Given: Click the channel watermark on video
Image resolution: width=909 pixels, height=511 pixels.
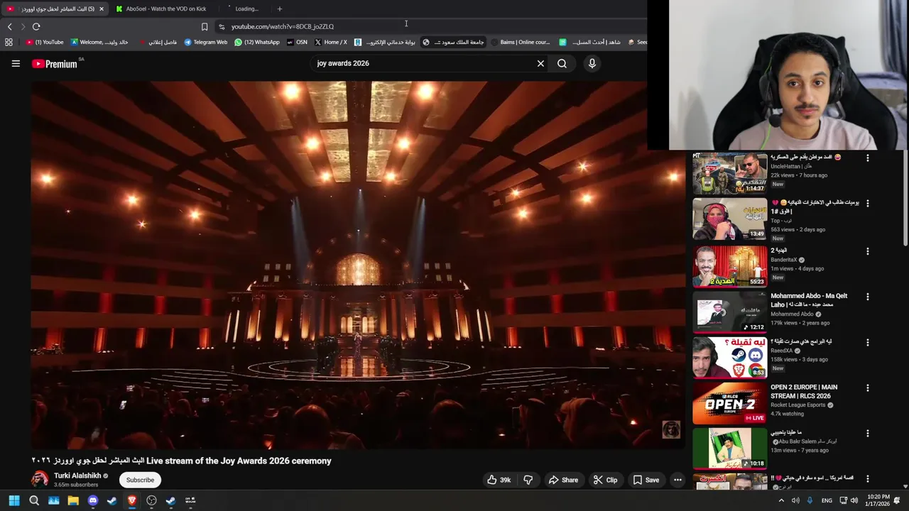Looking at the screenshot, I should click(x=671, y=429).
